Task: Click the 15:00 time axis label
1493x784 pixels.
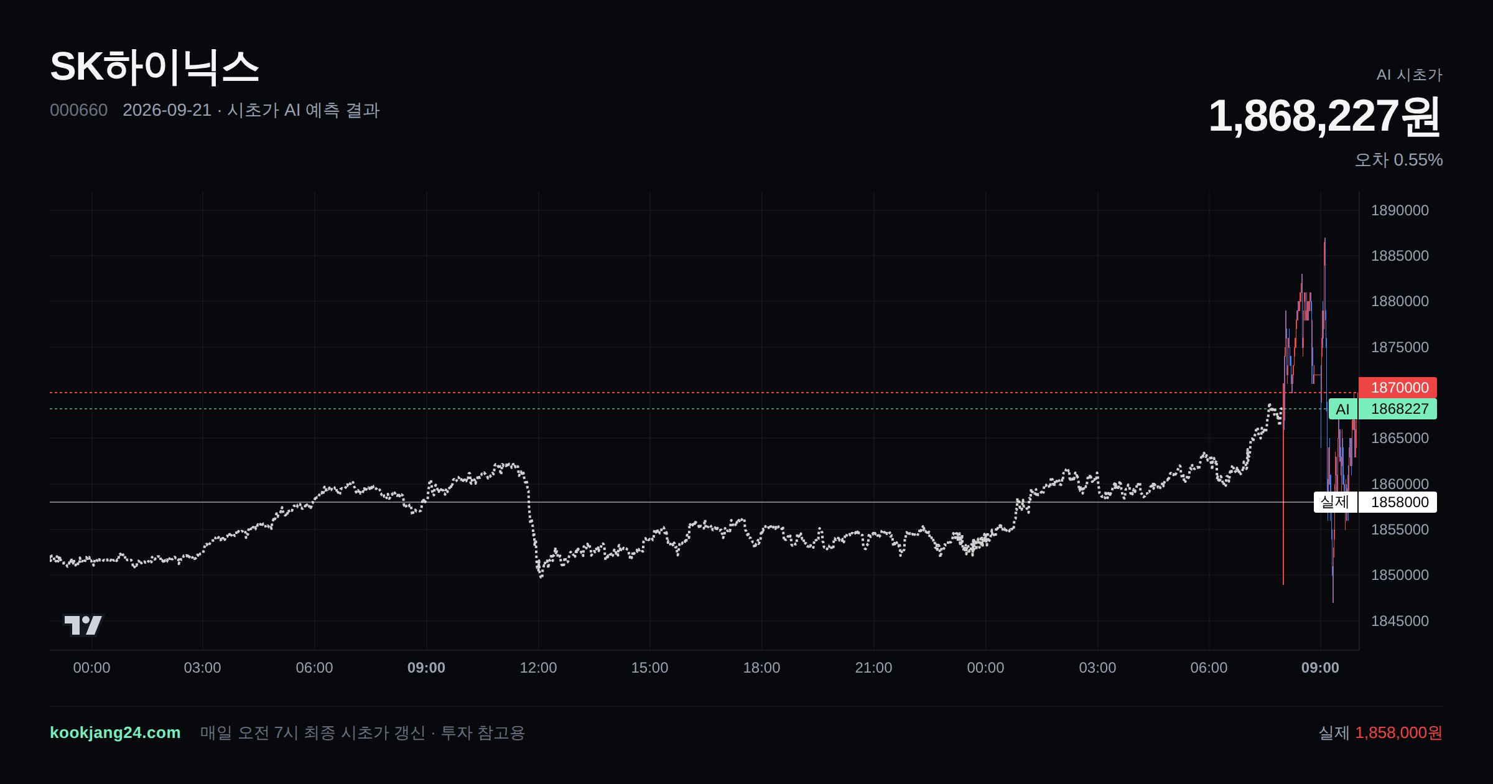Action: click(x=649, y=668)
